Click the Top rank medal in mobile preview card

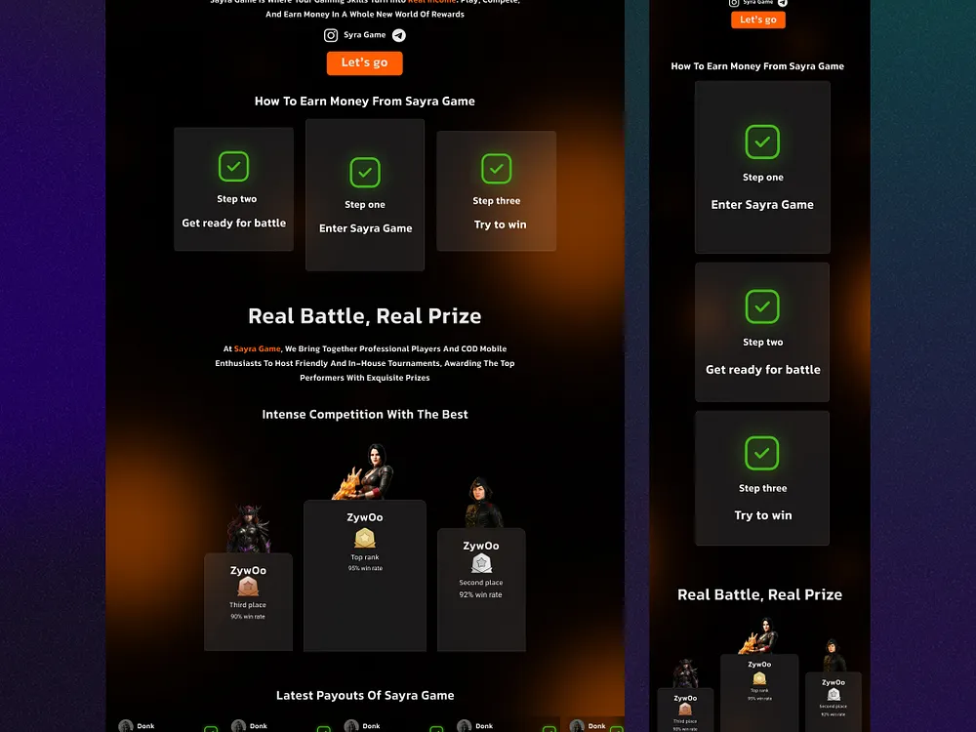click(759, 678)
